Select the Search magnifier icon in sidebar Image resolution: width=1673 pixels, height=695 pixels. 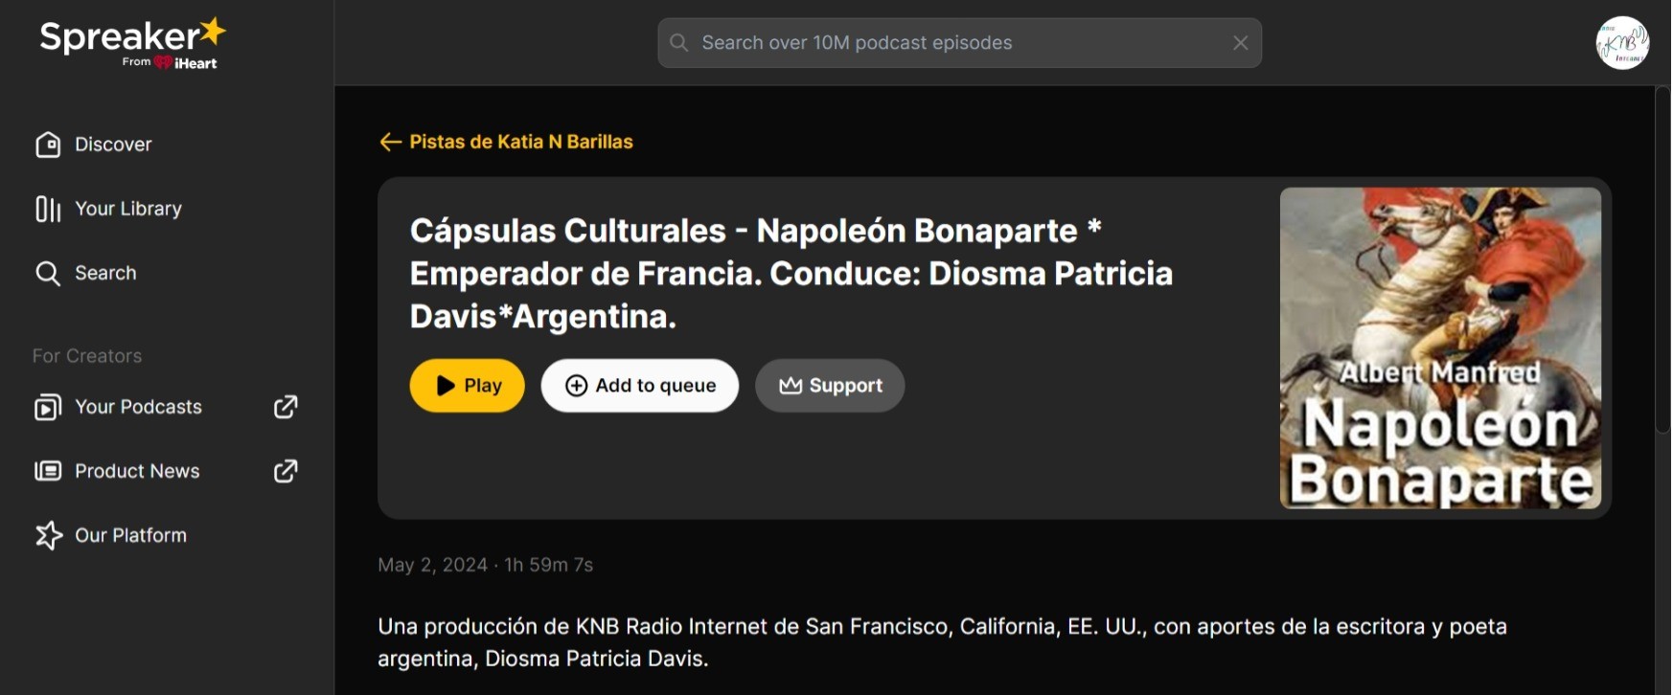[x=48, y=273]
